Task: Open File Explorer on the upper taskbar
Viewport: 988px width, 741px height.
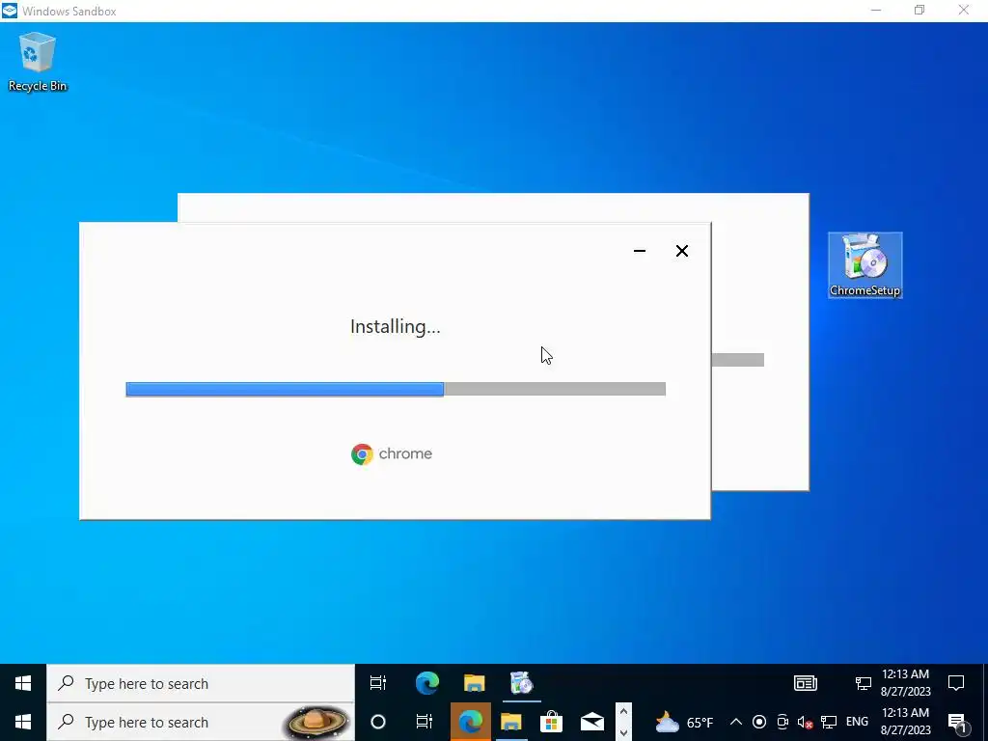Action: tap(475, 683)
